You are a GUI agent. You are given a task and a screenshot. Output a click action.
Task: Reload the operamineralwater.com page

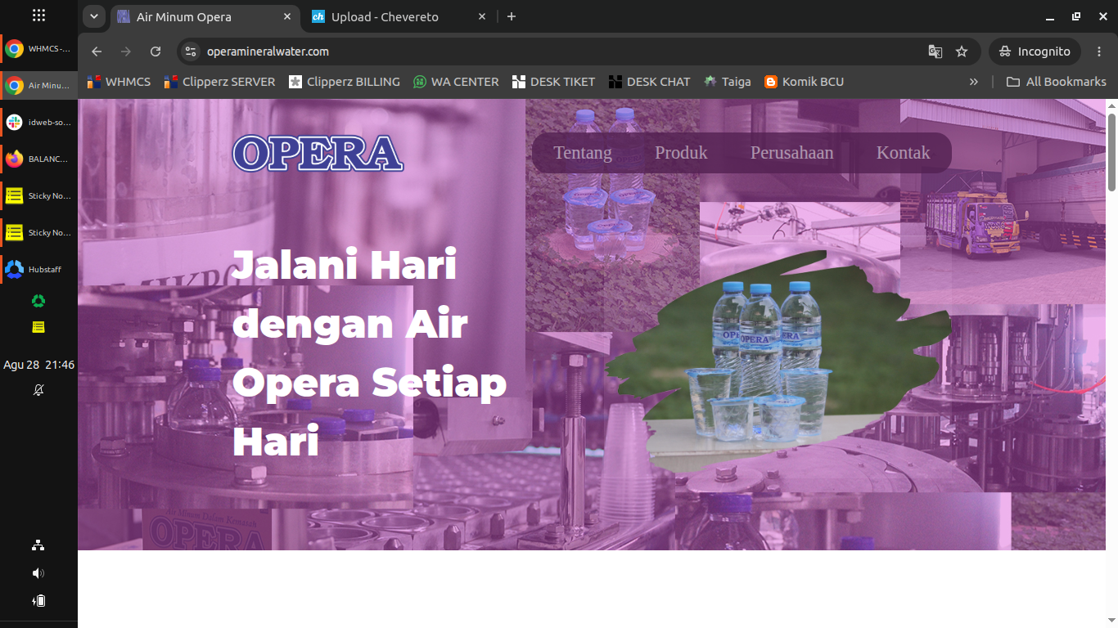click(156, 52)
